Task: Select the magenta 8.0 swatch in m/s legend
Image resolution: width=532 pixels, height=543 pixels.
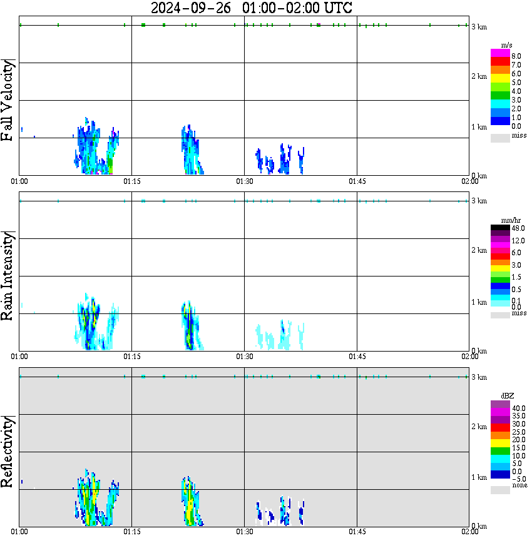Action: click(500, 53)
